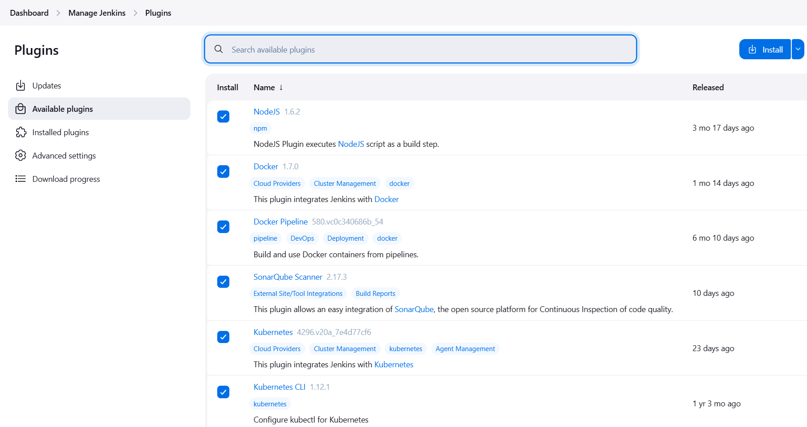Screen dimensions: 807x427
Task: Open Advanced settings
Action: click(x=99, y=155)
